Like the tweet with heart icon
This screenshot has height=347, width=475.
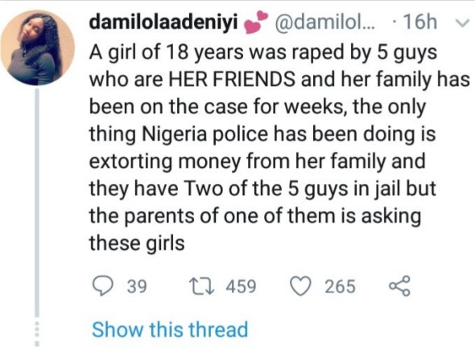(300, 286)
